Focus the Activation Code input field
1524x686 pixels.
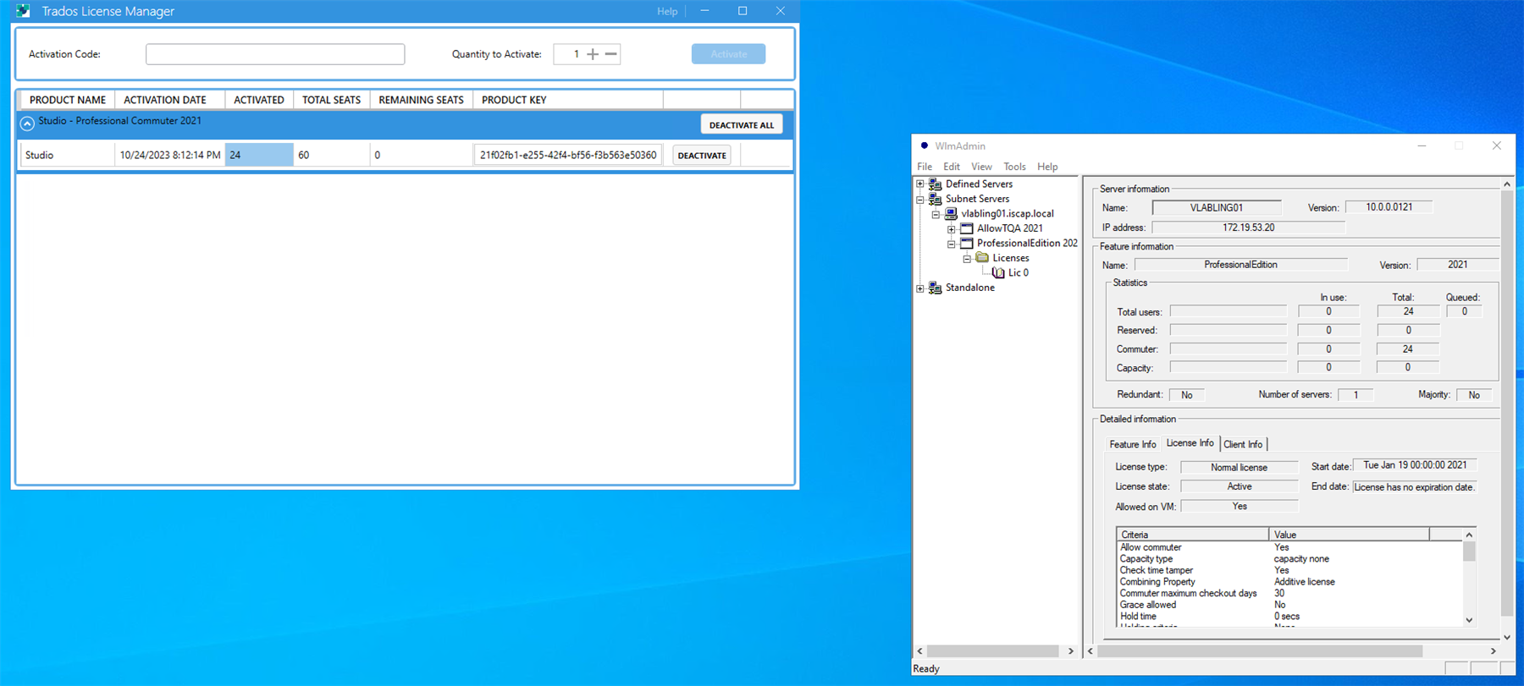[x=275, y=54]
